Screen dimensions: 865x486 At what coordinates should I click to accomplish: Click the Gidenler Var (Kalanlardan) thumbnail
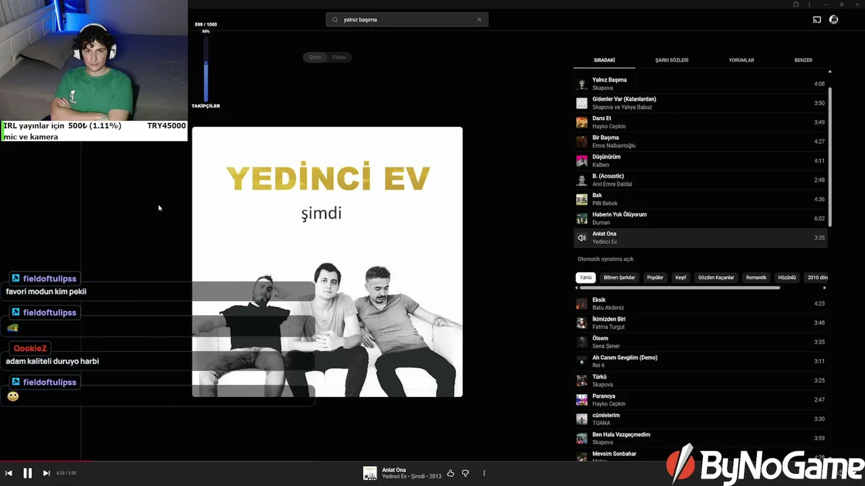(582, 103)
